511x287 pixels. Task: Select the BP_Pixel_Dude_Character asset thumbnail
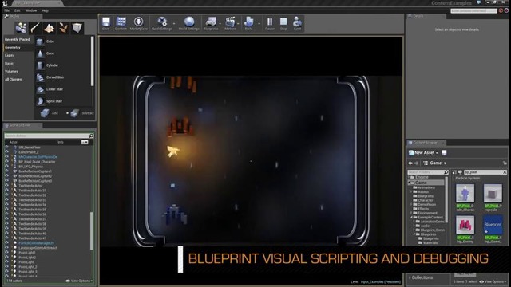[465, 193]
